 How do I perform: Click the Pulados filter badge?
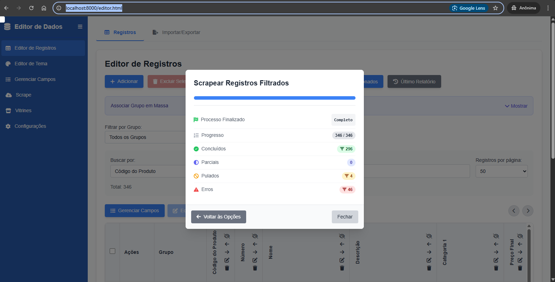coord(348,176)
